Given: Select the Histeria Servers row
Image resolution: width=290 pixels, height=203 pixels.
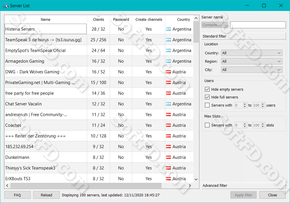Looking at the screenshot, I should pos(99,29).
